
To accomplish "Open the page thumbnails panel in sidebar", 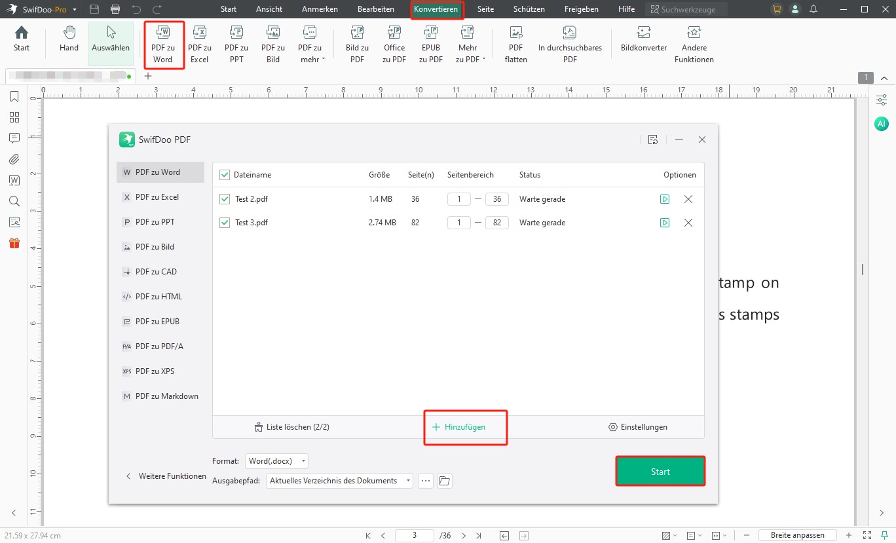I will pyautogui.click(x=14, y=117).
